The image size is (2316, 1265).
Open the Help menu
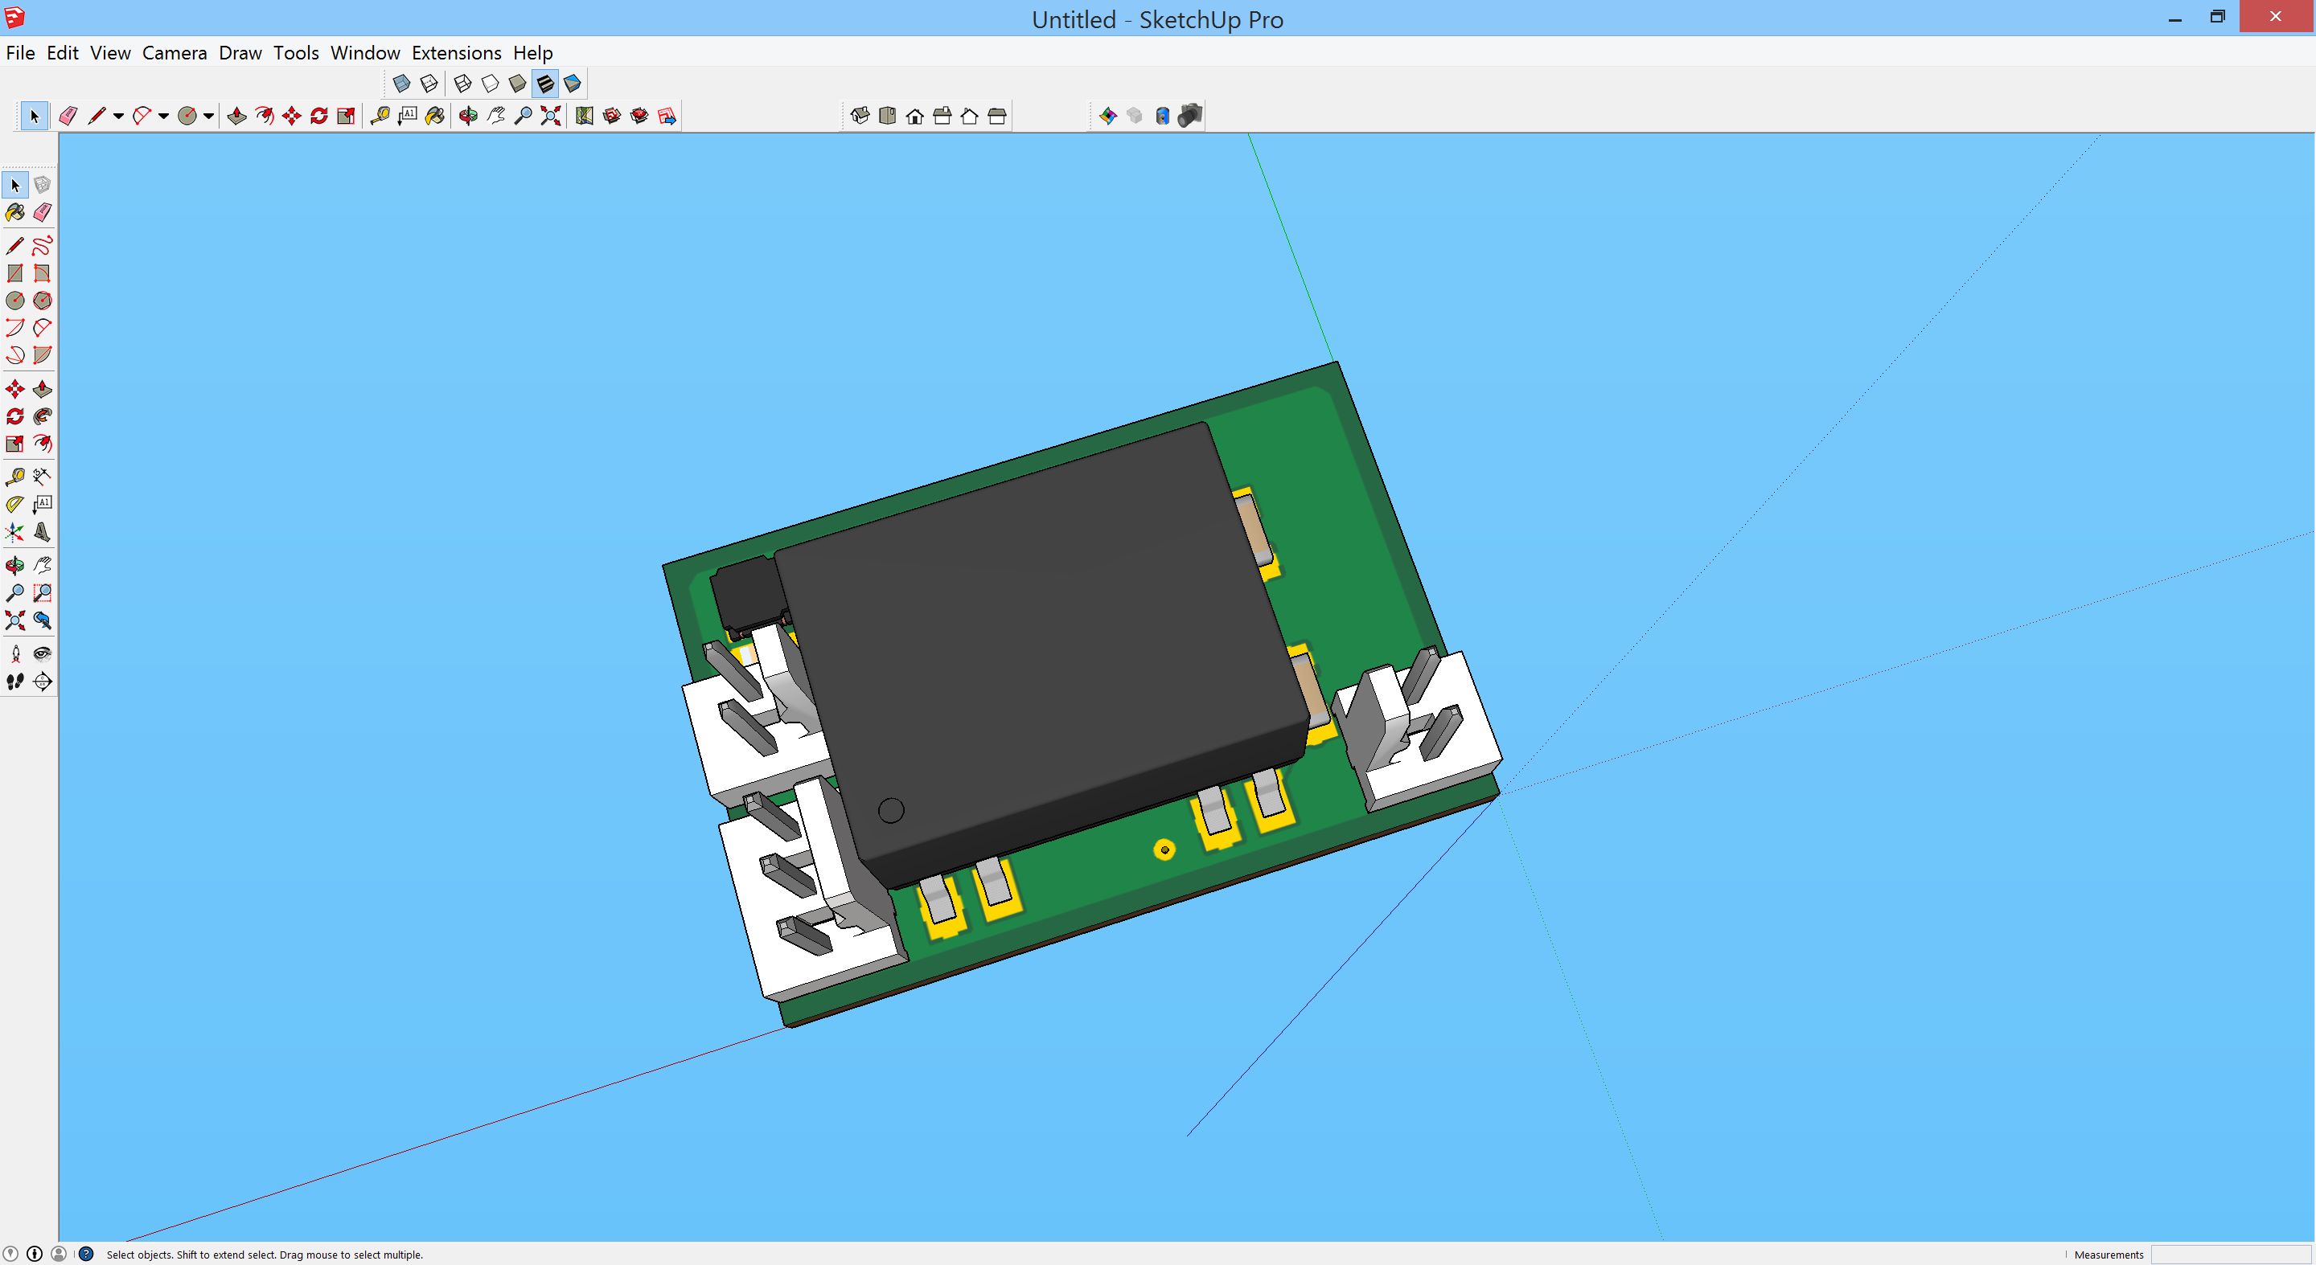(532, 53)
